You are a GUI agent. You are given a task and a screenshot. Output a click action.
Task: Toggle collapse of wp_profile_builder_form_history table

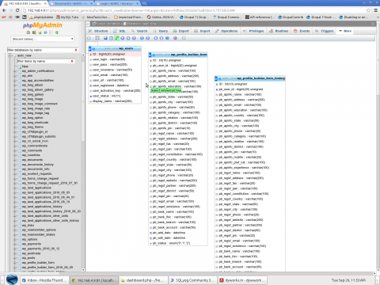[216, 78]
